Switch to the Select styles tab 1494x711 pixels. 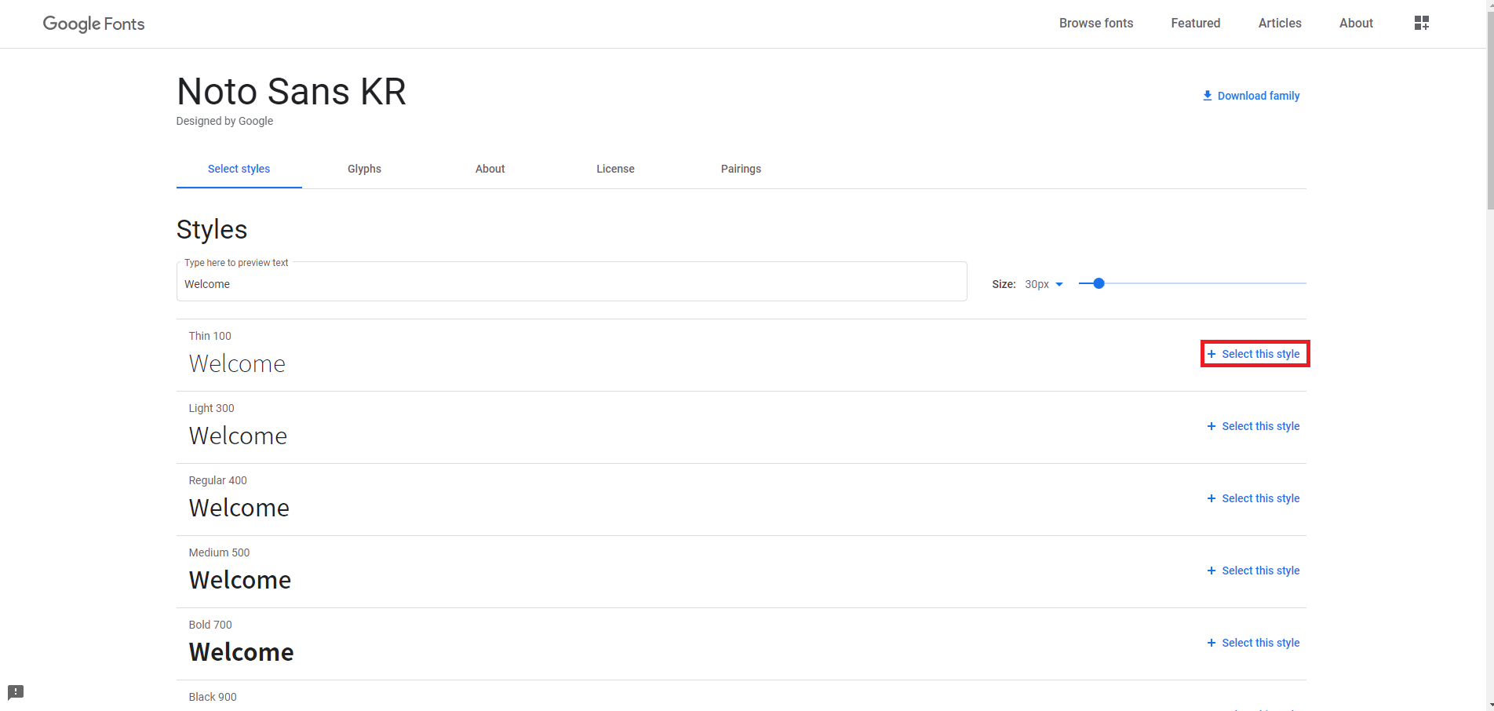point(239,169)
